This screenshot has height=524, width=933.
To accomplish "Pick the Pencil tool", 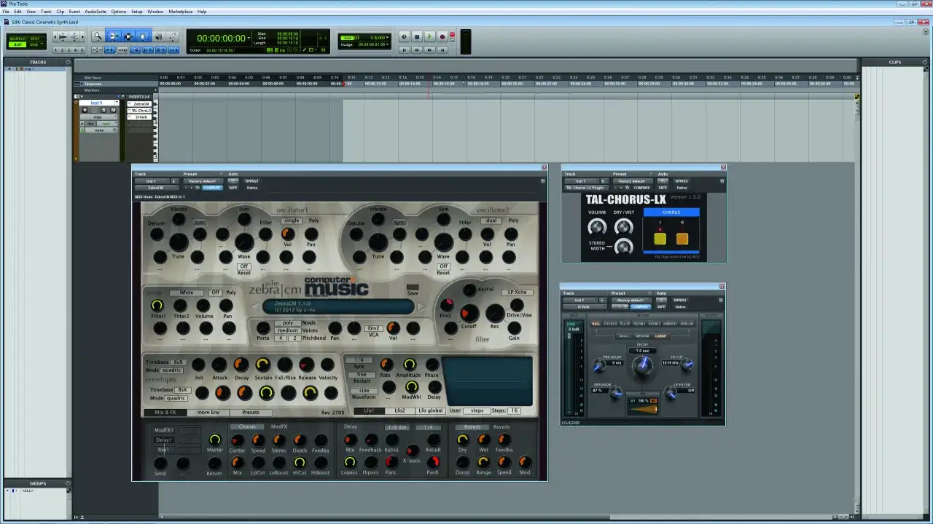I will click(x=173, y=36).
